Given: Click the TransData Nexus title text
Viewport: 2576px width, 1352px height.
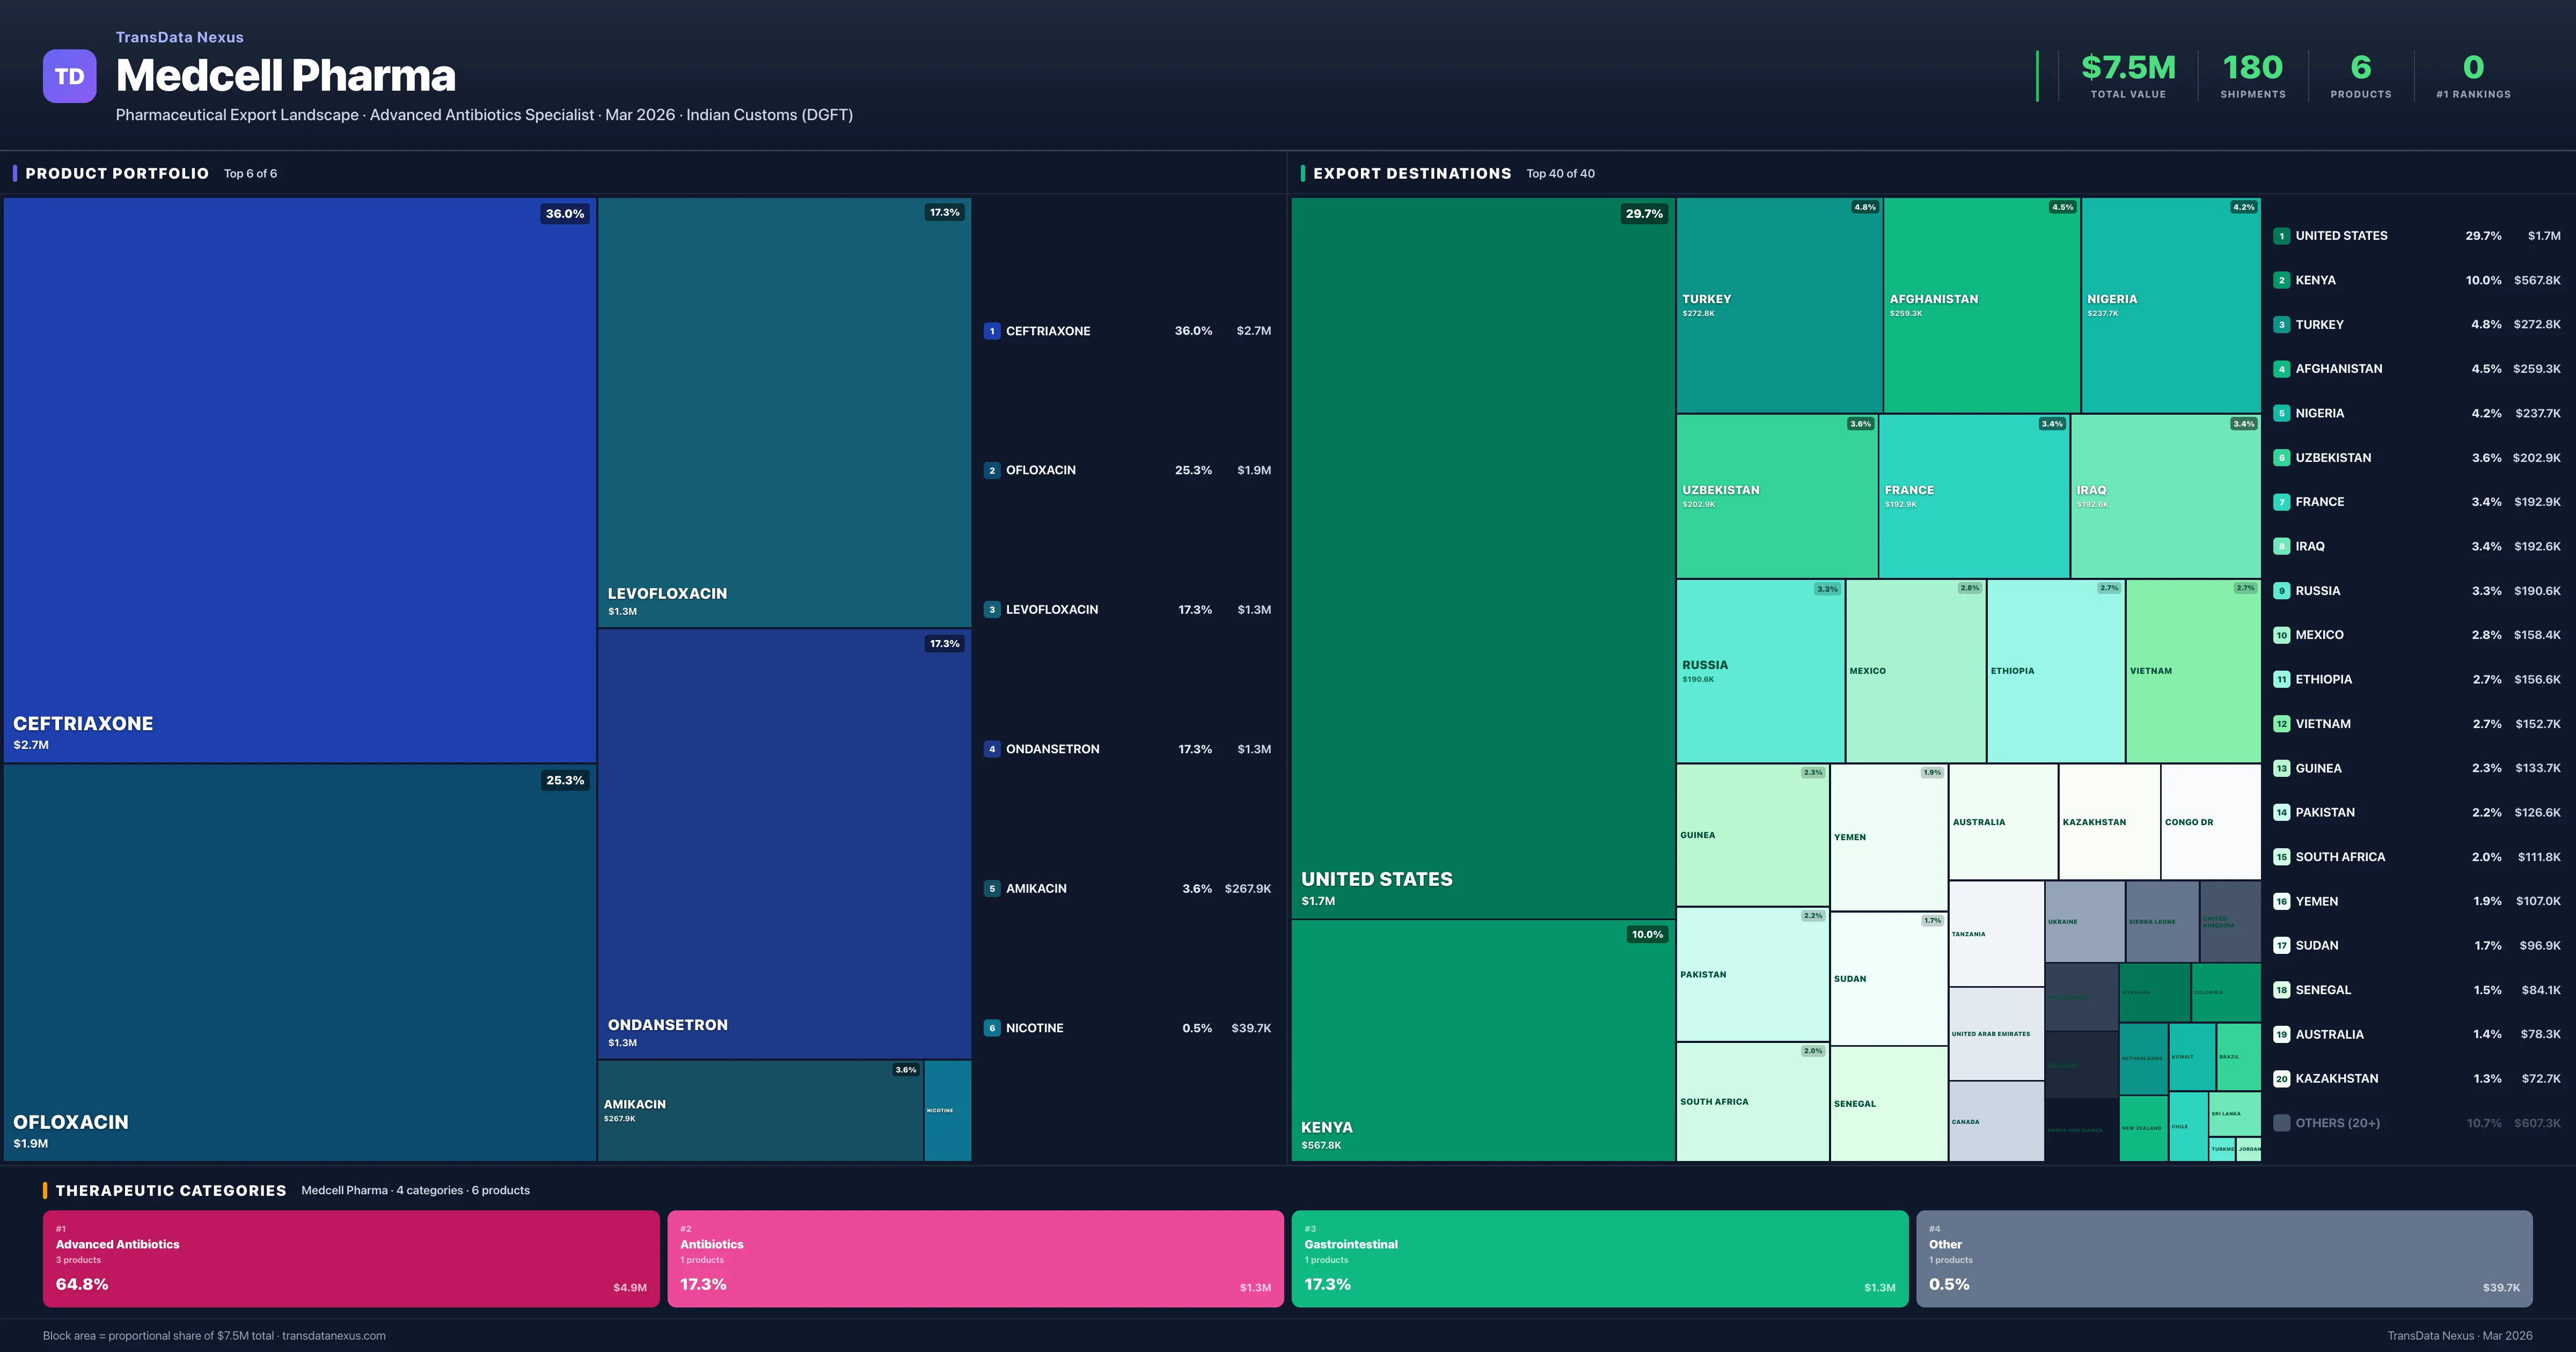Looking at the screenshot, I should 180,37.
